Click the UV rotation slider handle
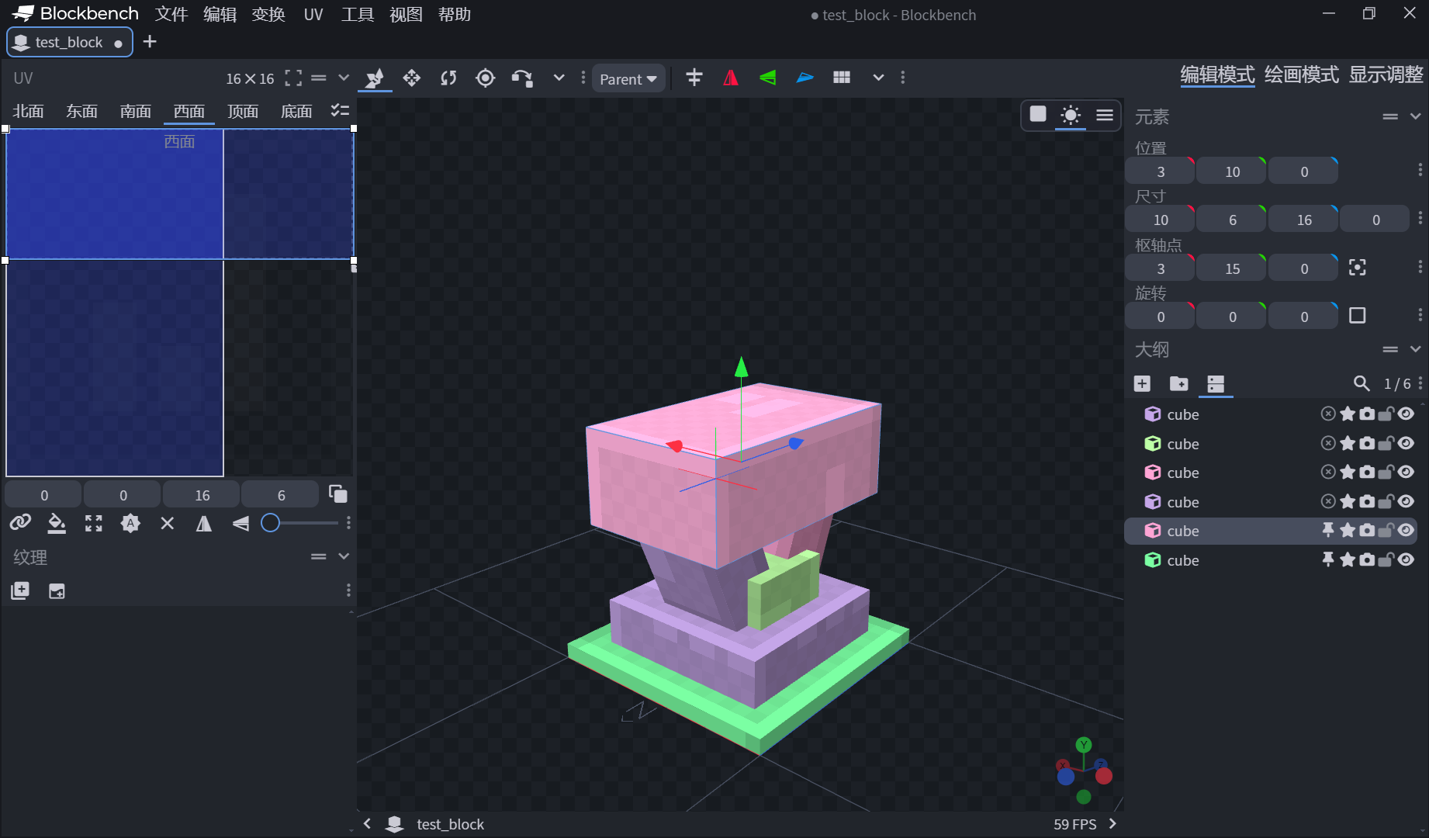 pyautogui.click(x=270, y=523)
